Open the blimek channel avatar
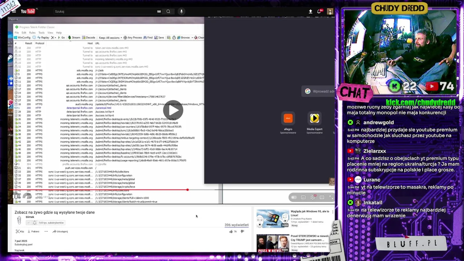The height and width of the screenshot is (261, 464). pos(19,220)
